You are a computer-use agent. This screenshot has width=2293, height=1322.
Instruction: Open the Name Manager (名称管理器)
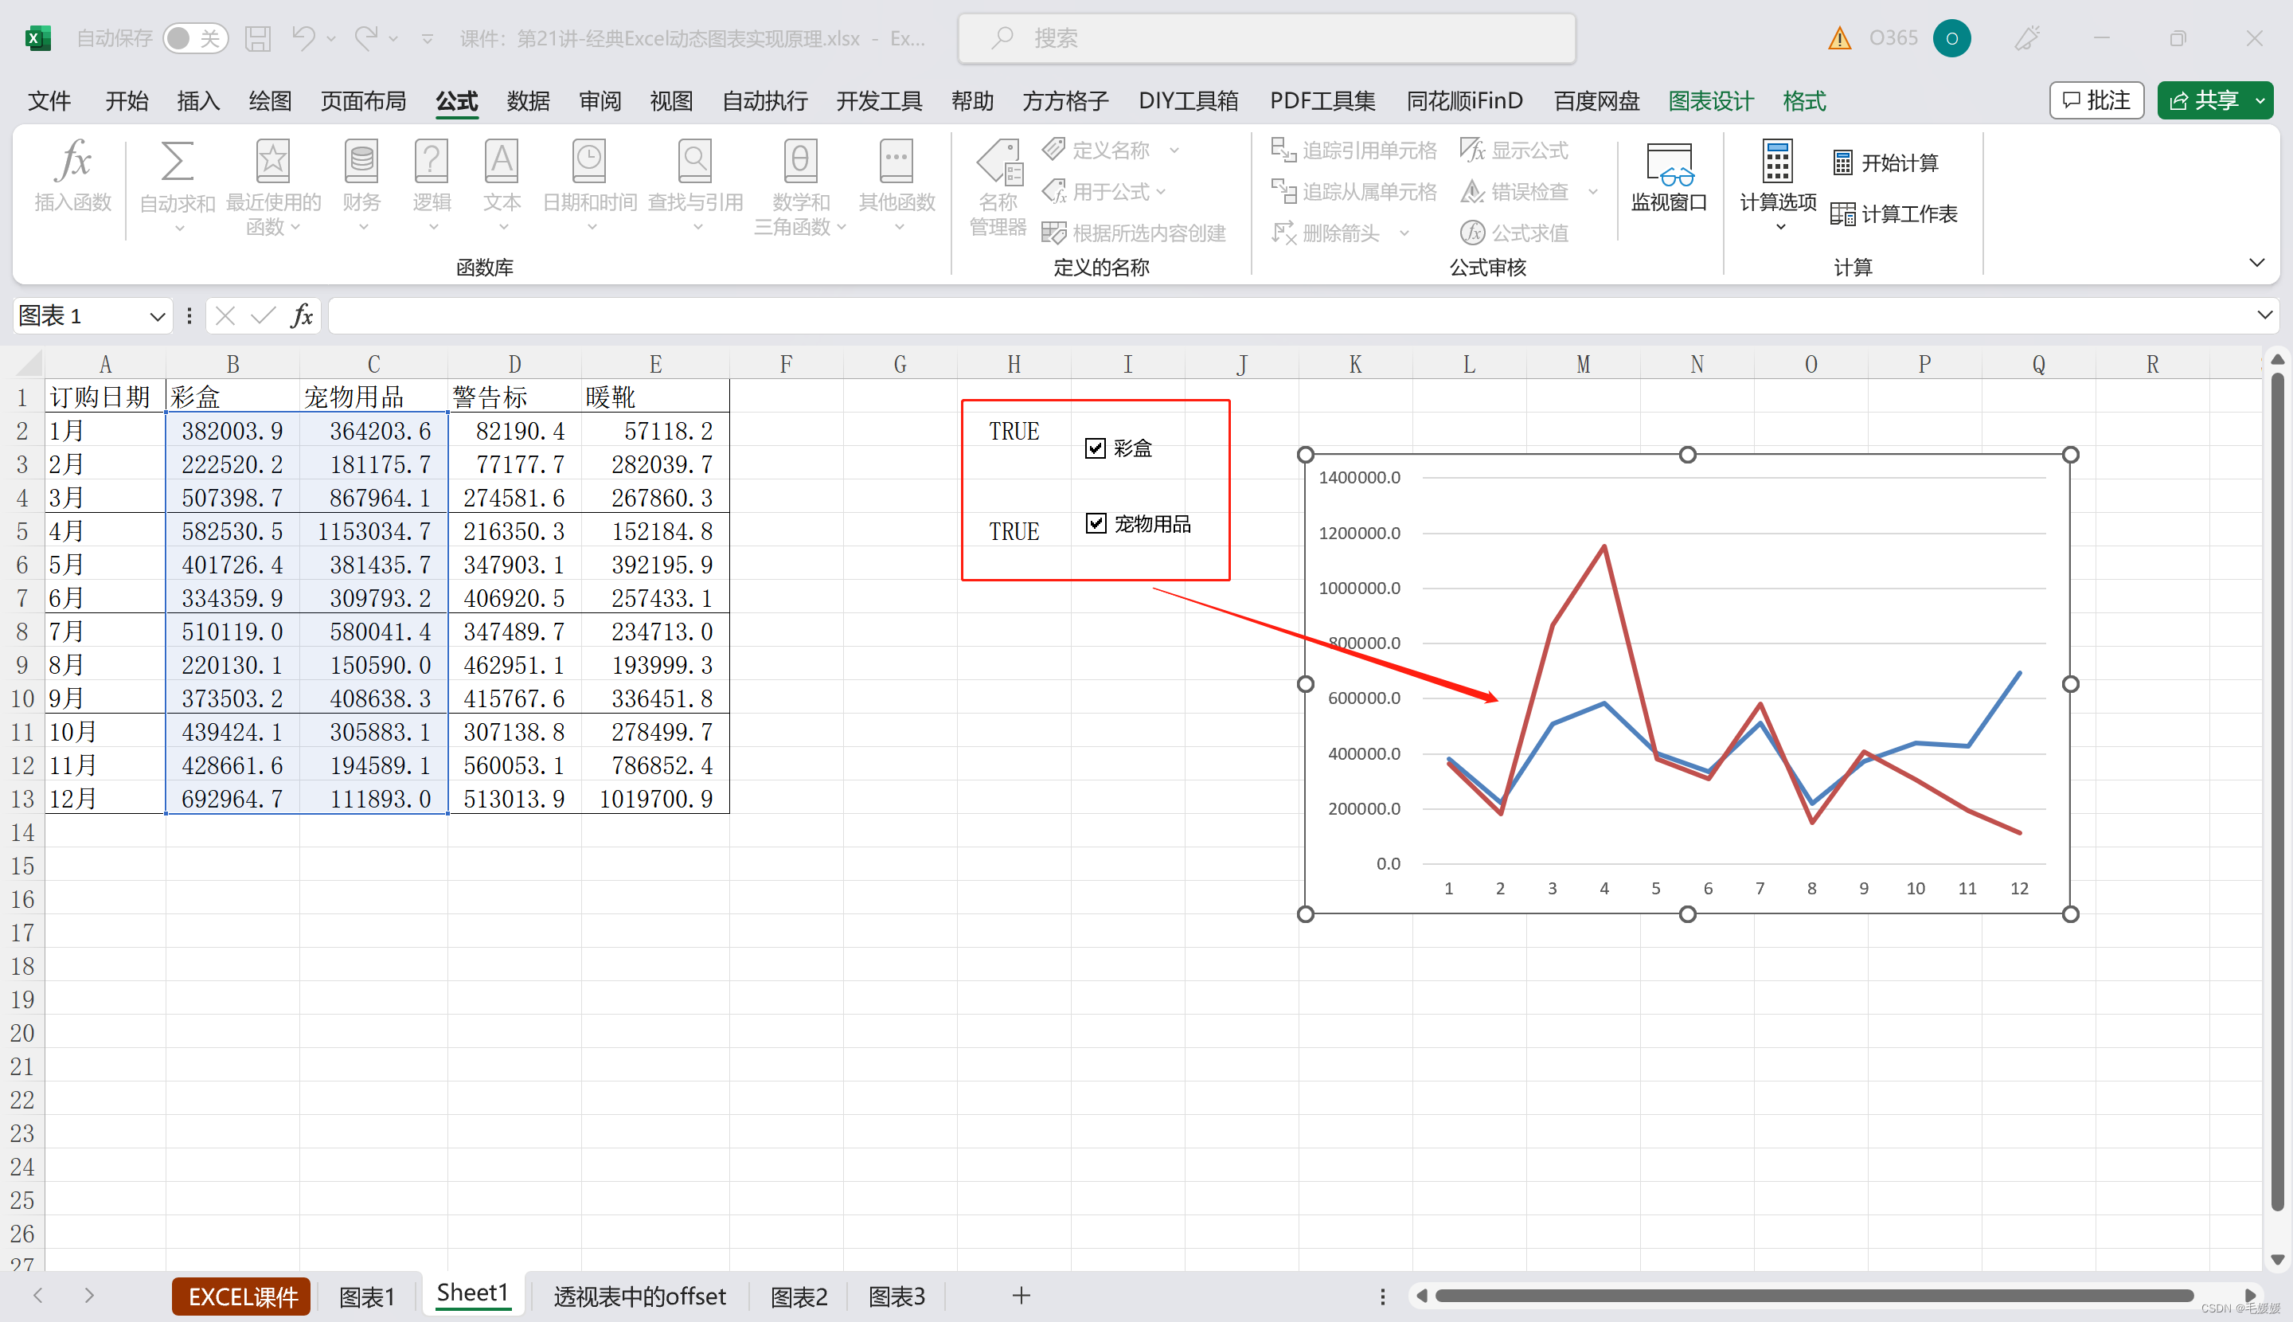(x=998, y=187)
